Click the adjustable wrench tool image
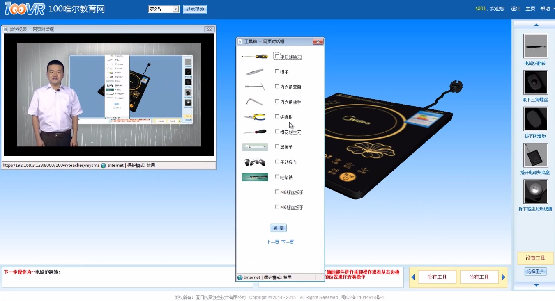The image size is (555, 301). [255, 147]
